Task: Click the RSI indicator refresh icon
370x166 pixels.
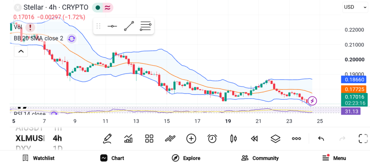Action: (54, 113)
